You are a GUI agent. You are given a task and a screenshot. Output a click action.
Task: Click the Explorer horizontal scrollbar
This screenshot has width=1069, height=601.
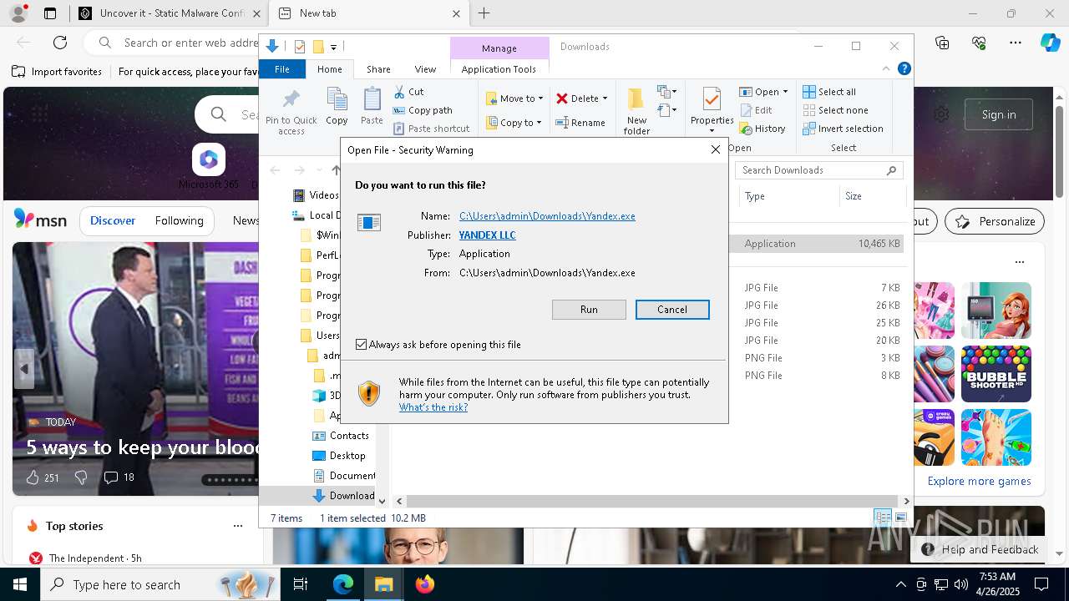(x=651, y=501)
